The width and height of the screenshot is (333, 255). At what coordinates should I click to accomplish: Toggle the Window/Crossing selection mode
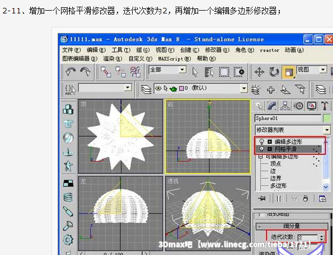click(239, 72)
